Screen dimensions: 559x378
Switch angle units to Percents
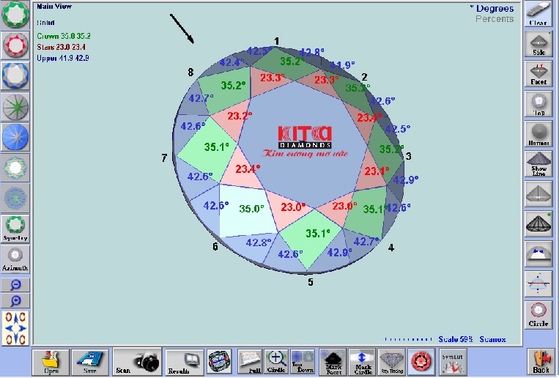click(x=495, y=19)
